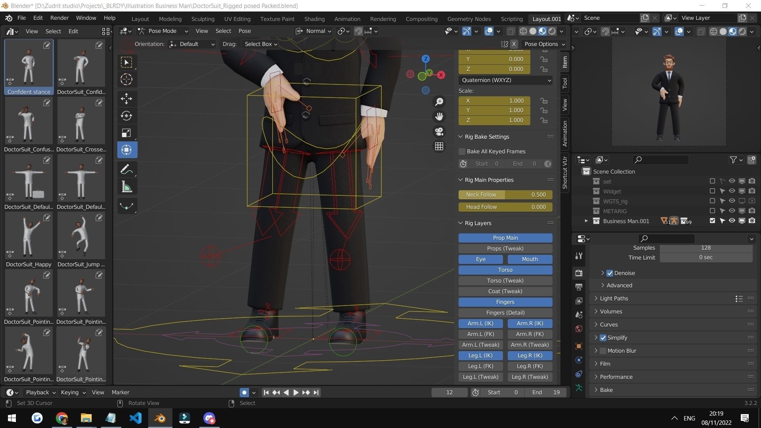Select the Annotate tool
761x428 pixels.
(x=126, y=169)
